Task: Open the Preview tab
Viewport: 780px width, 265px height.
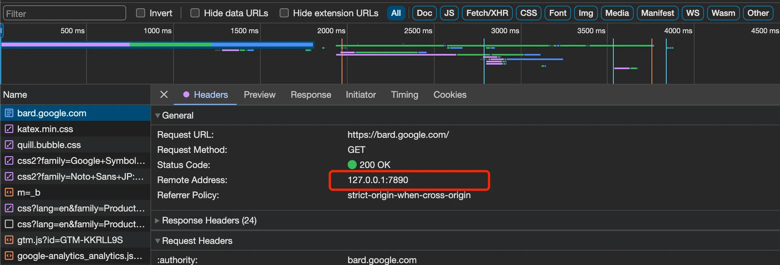Action: click(x=260, y=95)
